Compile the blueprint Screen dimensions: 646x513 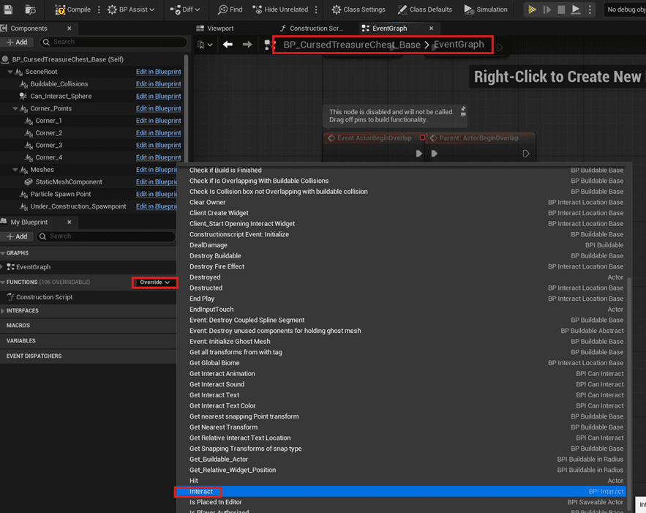pyautogui.click(x=73, y=9)
